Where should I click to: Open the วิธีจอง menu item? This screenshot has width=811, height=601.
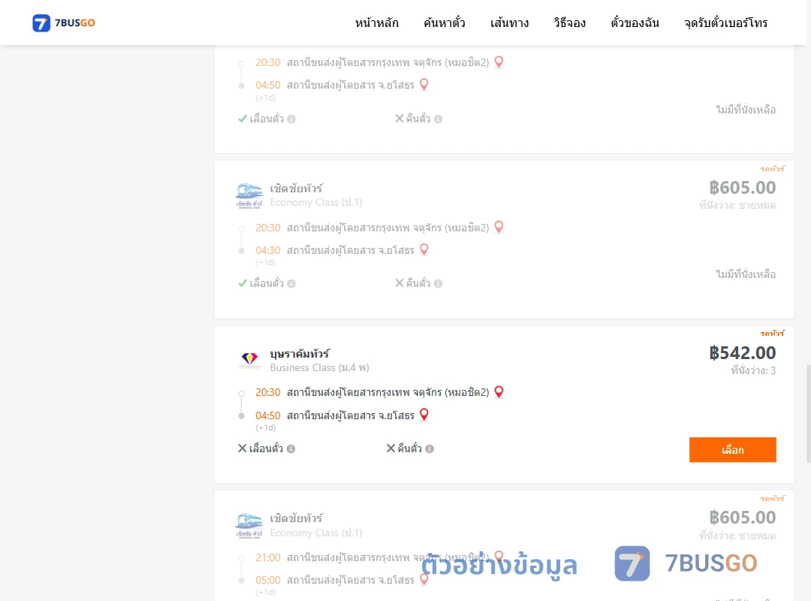point(569,23)
